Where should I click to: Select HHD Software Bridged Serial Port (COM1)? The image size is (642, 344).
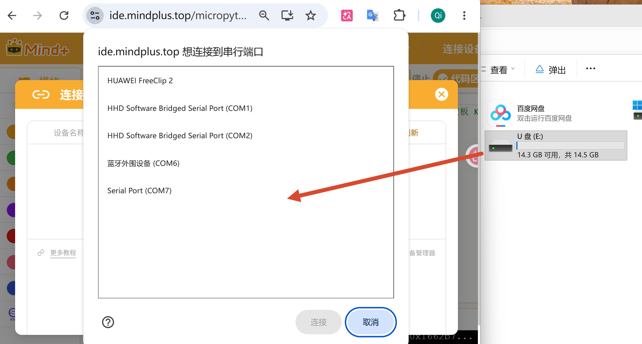(246, 108)
